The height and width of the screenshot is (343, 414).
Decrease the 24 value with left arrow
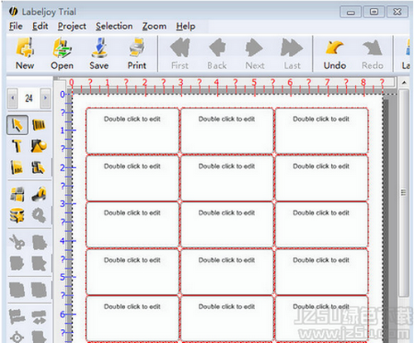coord(12,98)
